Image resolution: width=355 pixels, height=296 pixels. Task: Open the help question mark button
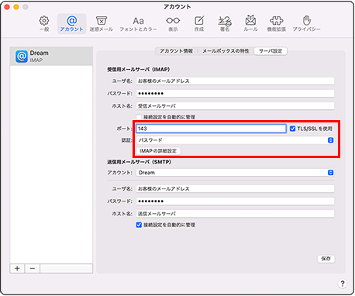tap(343, 284)
